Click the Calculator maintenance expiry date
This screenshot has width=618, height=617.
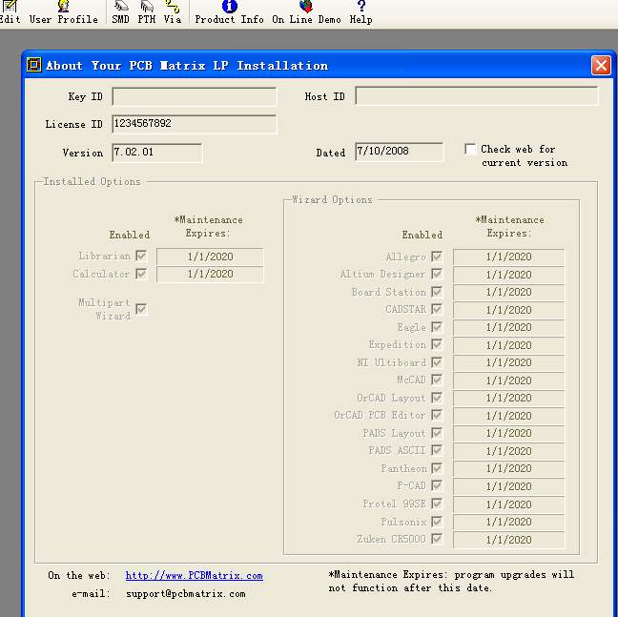pyautogui.click(x=210, y=275)
